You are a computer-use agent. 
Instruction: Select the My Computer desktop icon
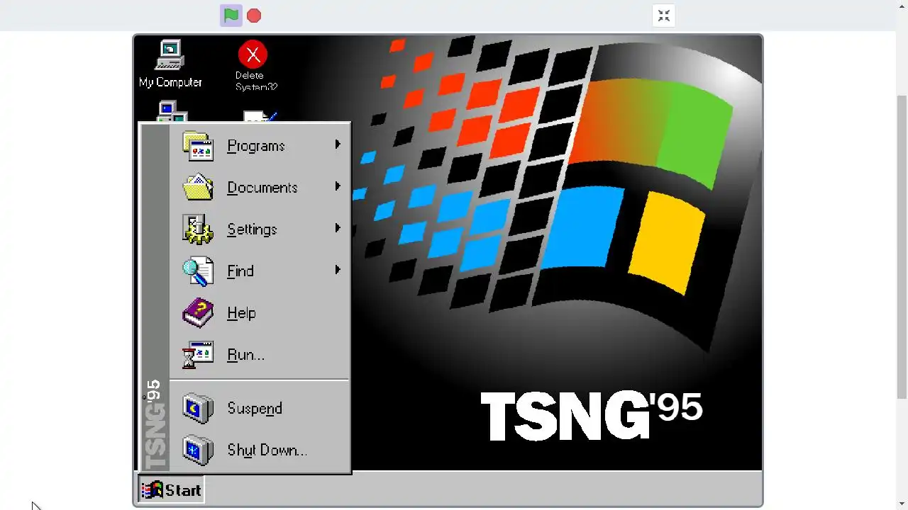click(170, 64)
